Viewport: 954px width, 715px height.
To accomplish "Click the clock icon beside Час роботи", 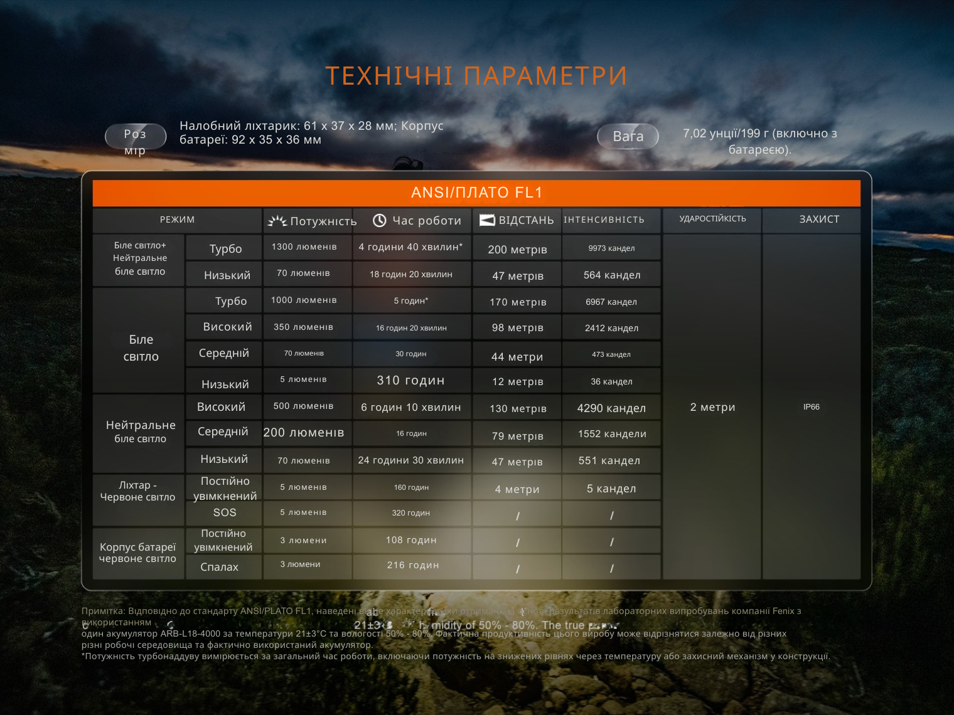I will point(379,220).
